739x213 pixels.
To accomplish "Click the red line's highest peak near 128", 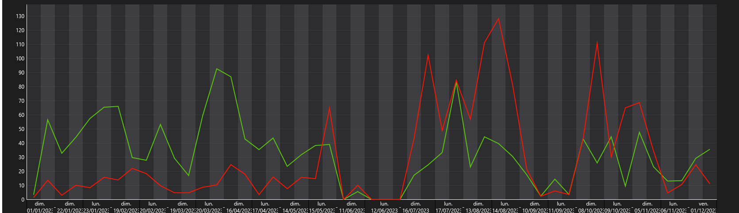I will pyautogui.click(x=499, y=19).
